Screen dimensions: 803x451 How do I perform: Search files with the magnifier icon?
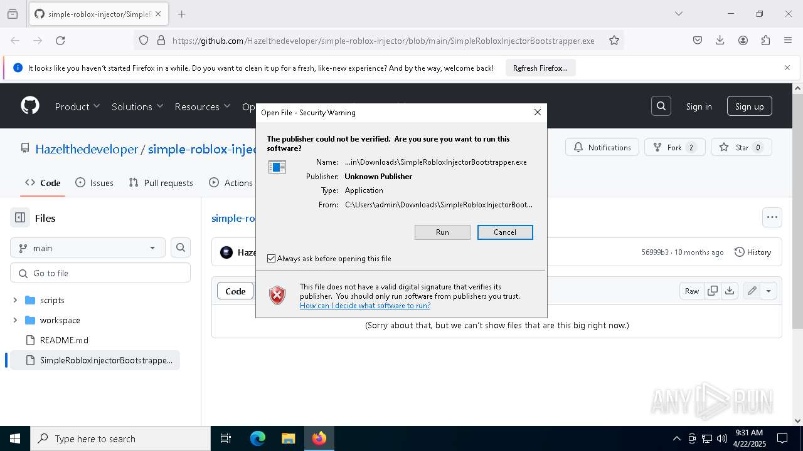coord(181,247)
